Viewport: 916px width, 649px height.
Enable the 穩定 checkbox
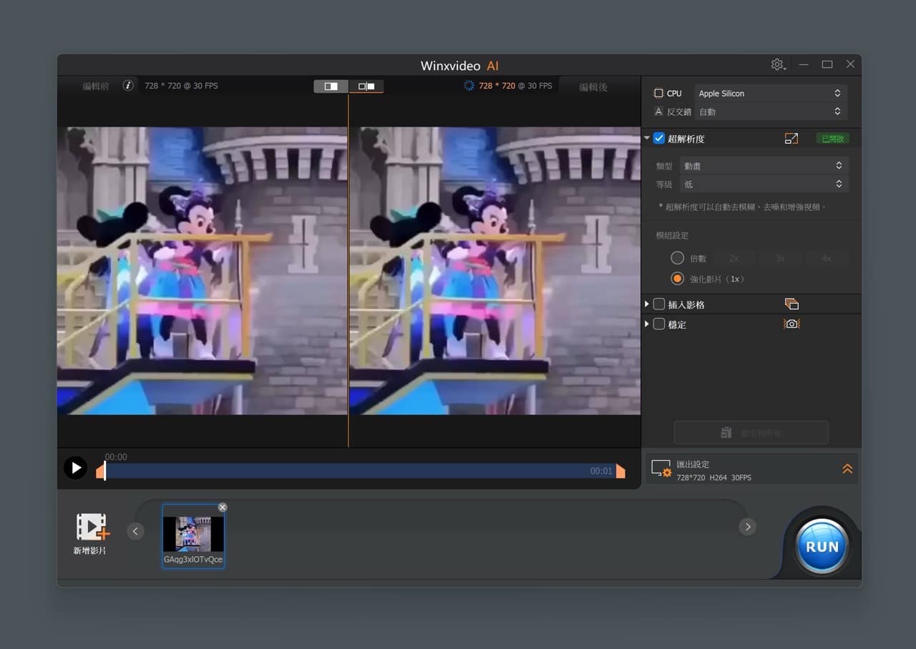[x=659, y=324]
